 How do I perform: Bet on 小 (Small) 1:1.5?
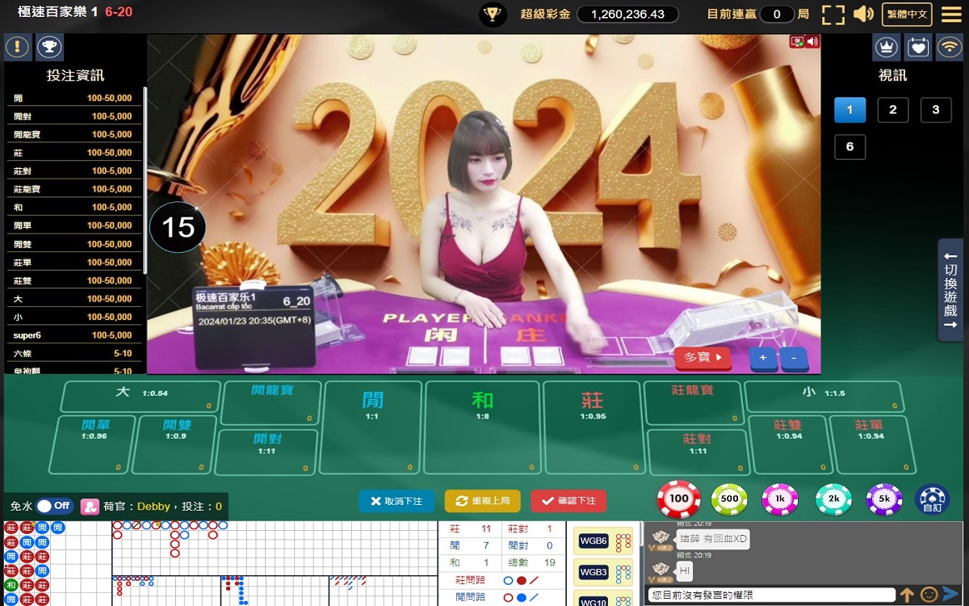[x=824, y=397]
